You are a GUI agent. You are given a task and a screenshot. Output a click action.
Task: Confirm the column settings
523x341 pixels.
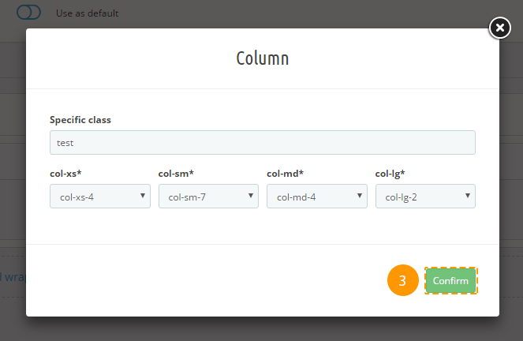pyautogui.click(x=450, y=280)
